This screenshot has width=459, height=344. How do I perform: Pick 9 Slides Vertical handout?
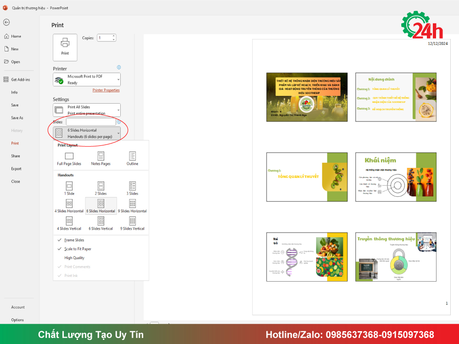(132, 223)
